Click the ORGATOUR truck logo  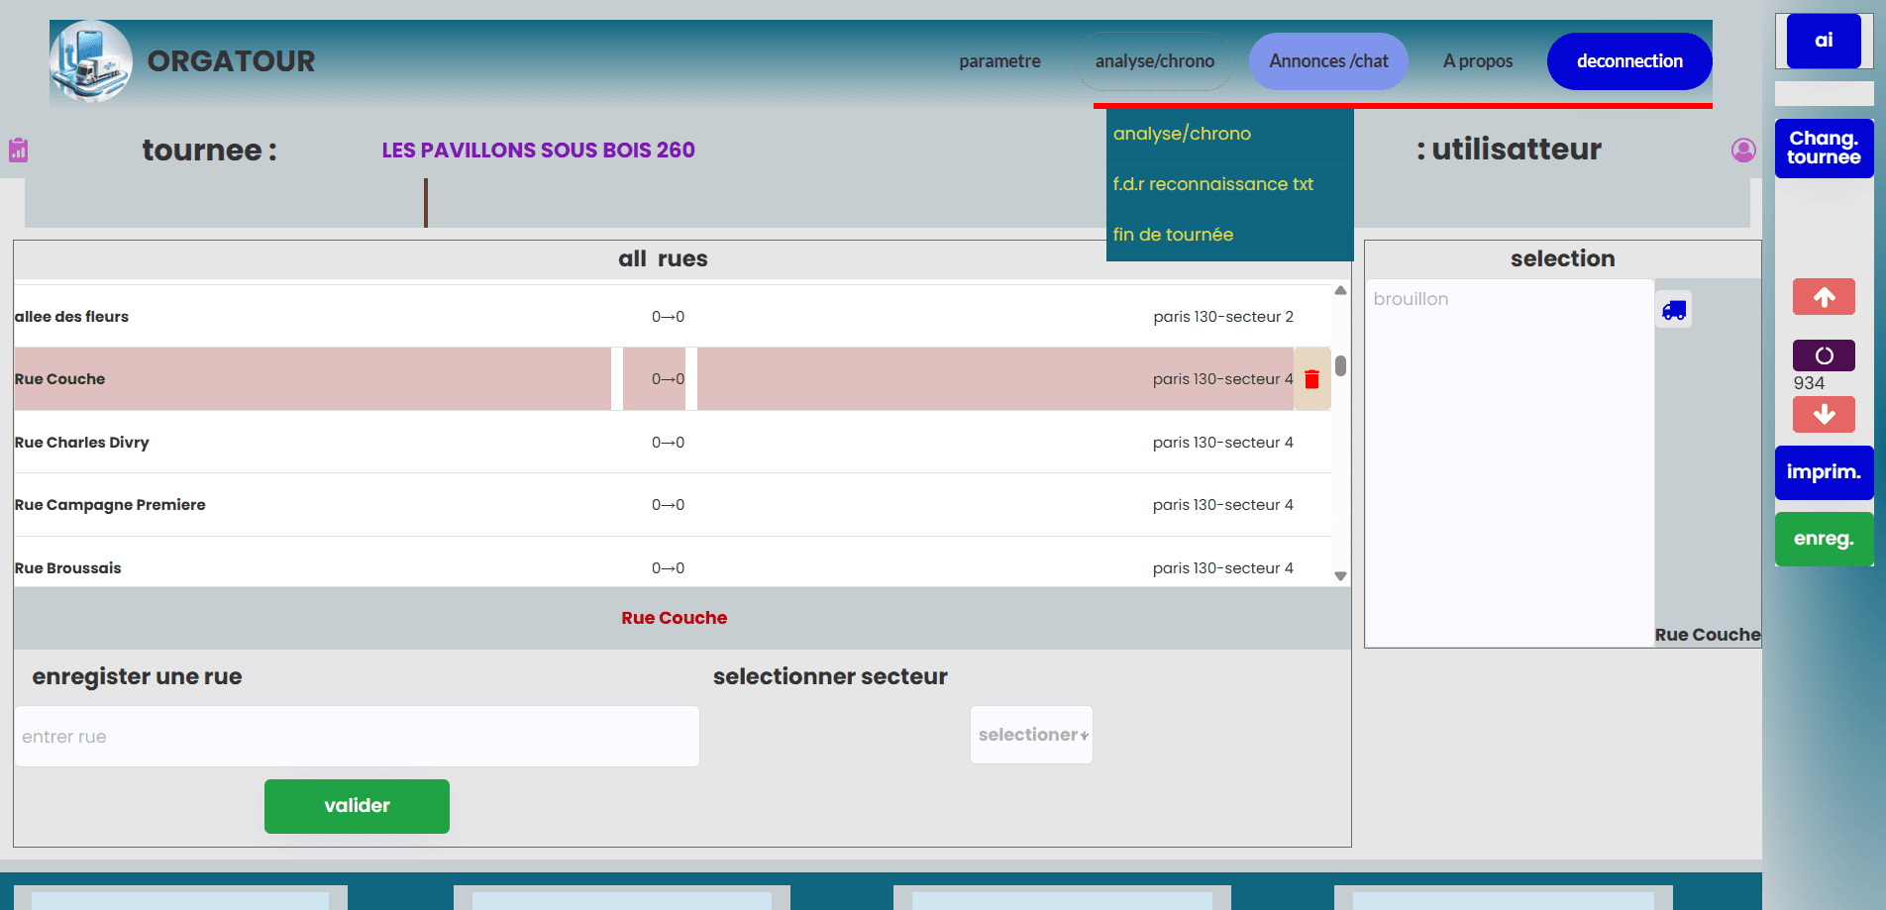(91, 61)
